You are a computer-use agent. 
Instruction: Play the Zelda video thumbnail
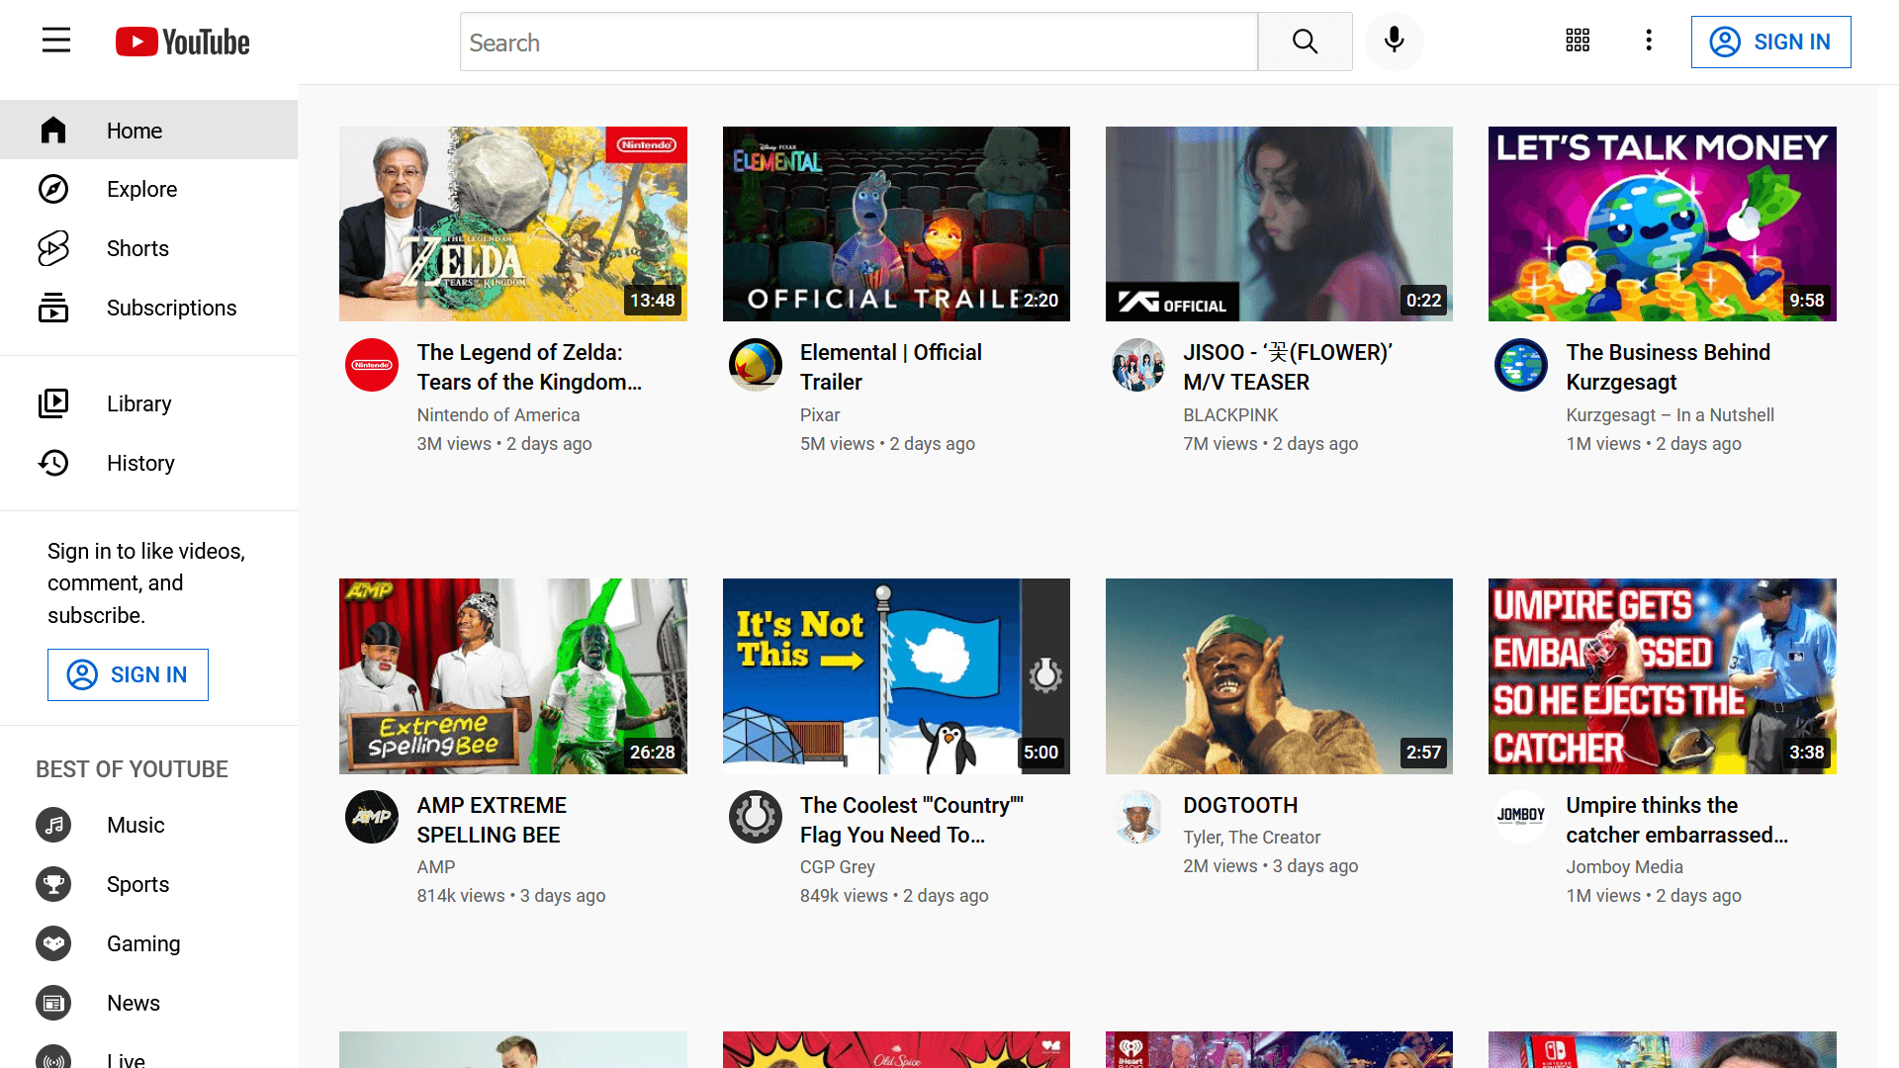[x=512, y=223]
